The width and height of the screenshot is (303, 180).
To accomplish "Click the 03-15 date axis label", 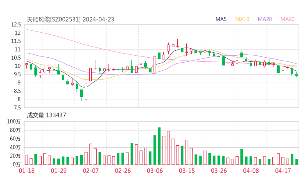I will [187, 171].
